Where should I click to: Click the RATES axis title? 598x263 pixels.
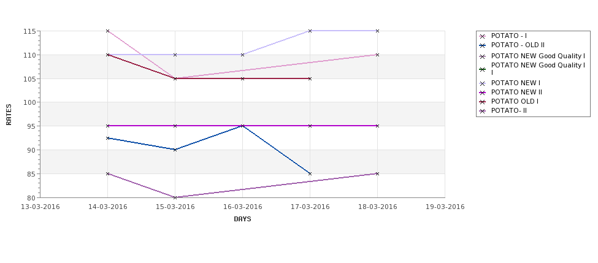click(9, 115)
